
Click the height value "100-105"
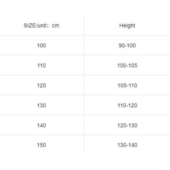pos(127,65)
